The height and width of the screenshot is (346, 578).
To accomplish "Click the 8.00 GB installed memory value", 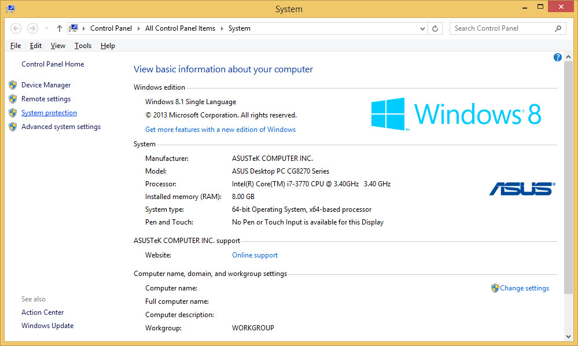I will (243, 197).
